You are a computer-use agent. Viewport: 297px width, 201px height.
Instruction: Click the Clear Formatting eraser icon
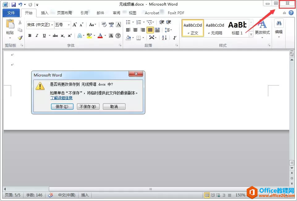click(x=104, y=24)
